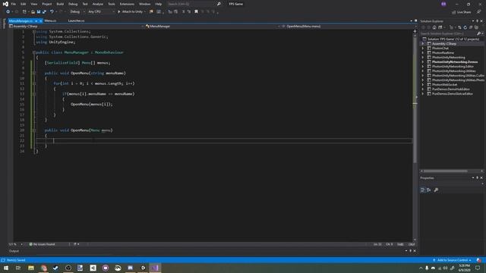
Task: Open the Edit menu
Action: [x=24, y=4]
